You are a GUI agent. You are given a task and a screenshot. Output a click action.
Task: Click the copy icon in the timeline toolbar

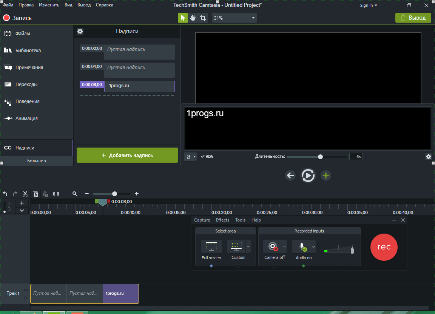point(35,194)
